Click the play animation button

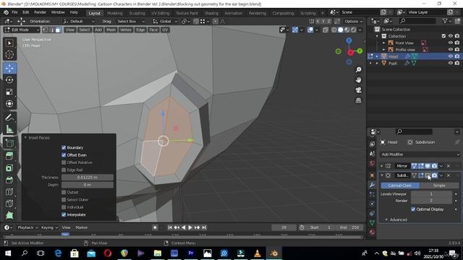click(190, 227)
